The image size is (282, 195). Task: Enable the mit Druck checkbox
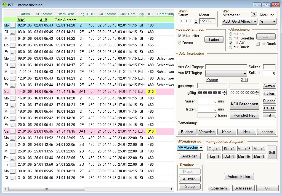258,44
